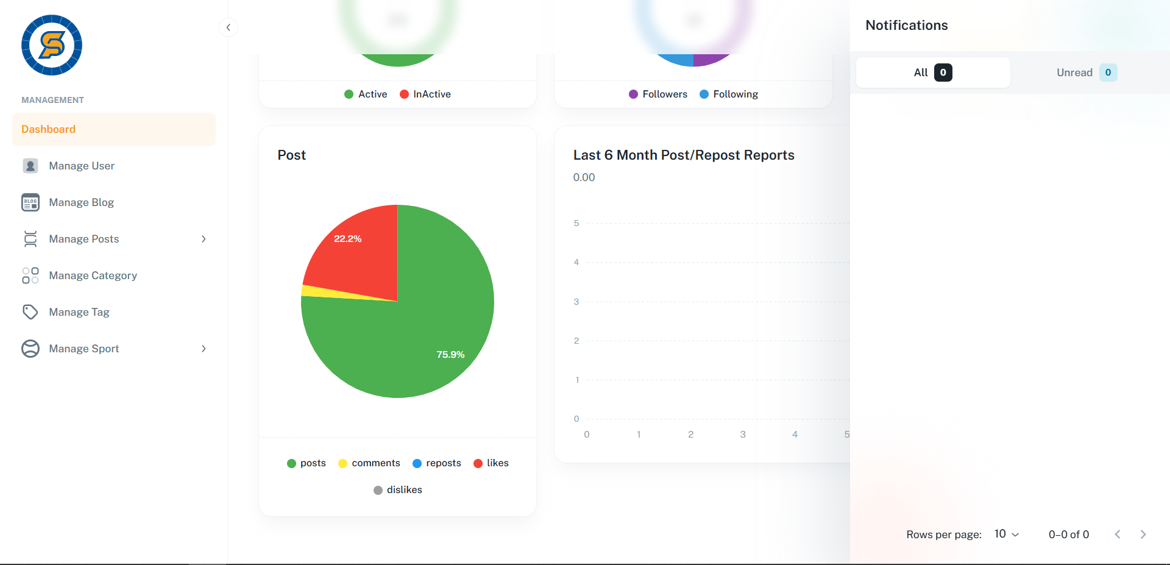1170x565 pixels.
Task: Click the Manage Category grid icon
Action: point(30,275)
